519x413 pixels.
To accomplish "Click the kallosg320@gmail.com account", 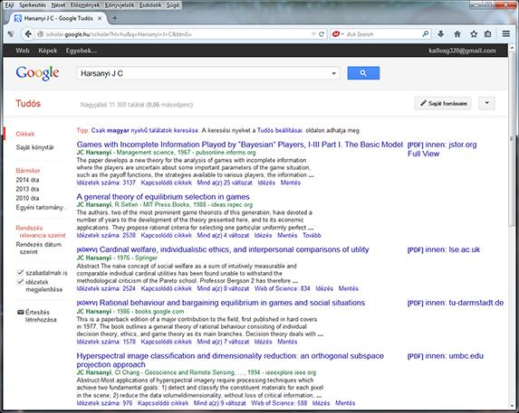I will point(462,51).
